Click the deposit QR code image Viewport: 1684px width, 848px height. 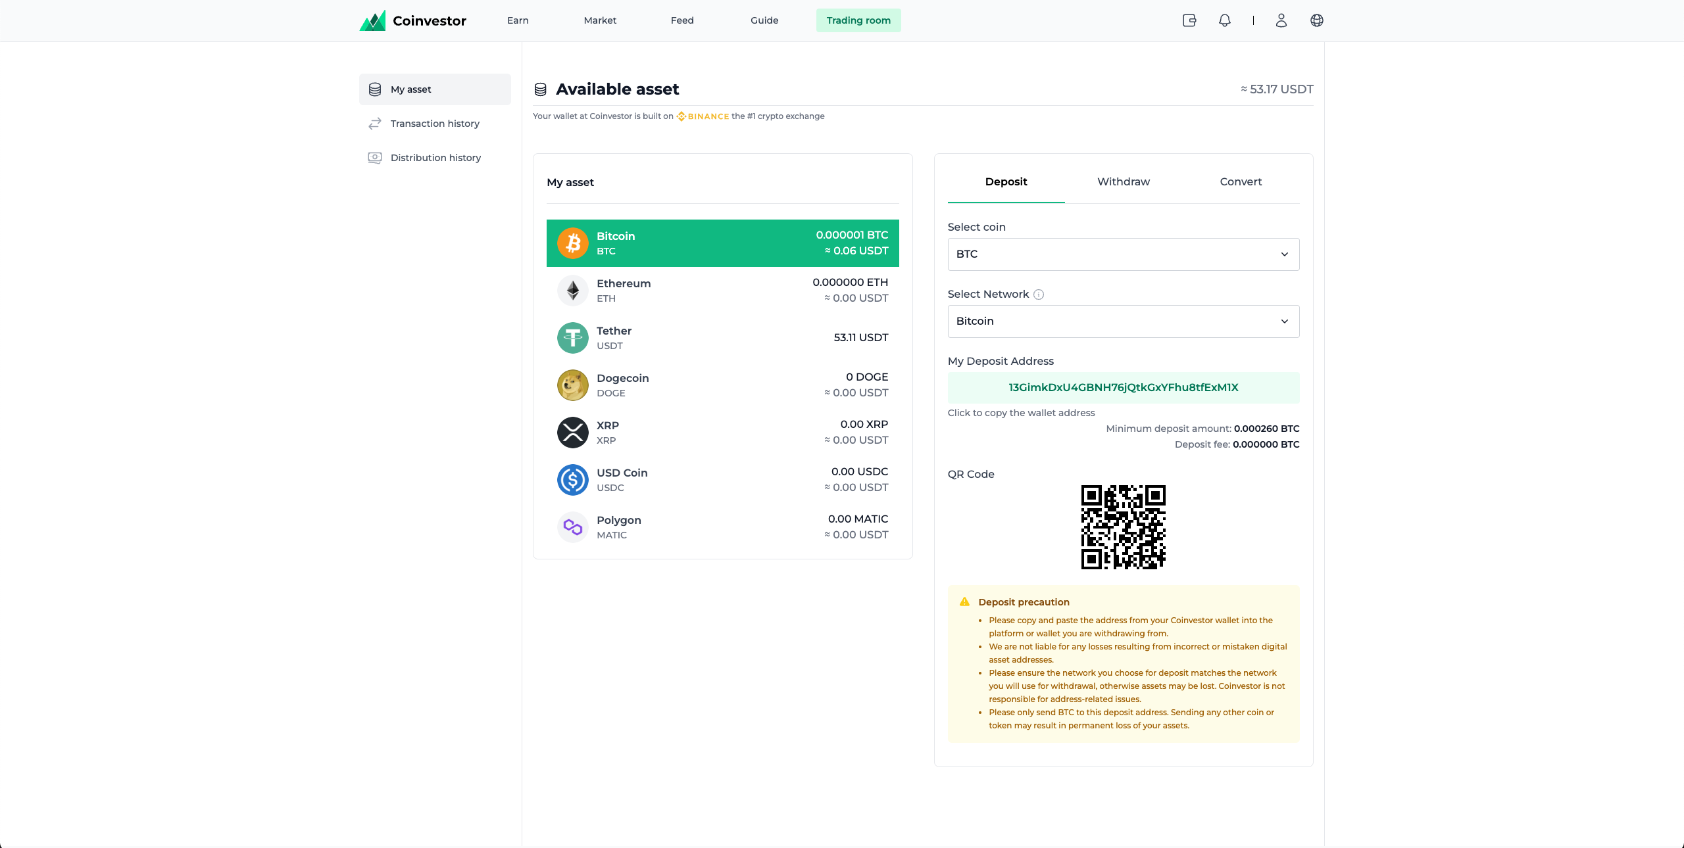(x=1123, y=527)
